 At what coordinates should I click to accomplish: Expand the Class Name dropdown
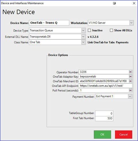[x=83, y=42]
